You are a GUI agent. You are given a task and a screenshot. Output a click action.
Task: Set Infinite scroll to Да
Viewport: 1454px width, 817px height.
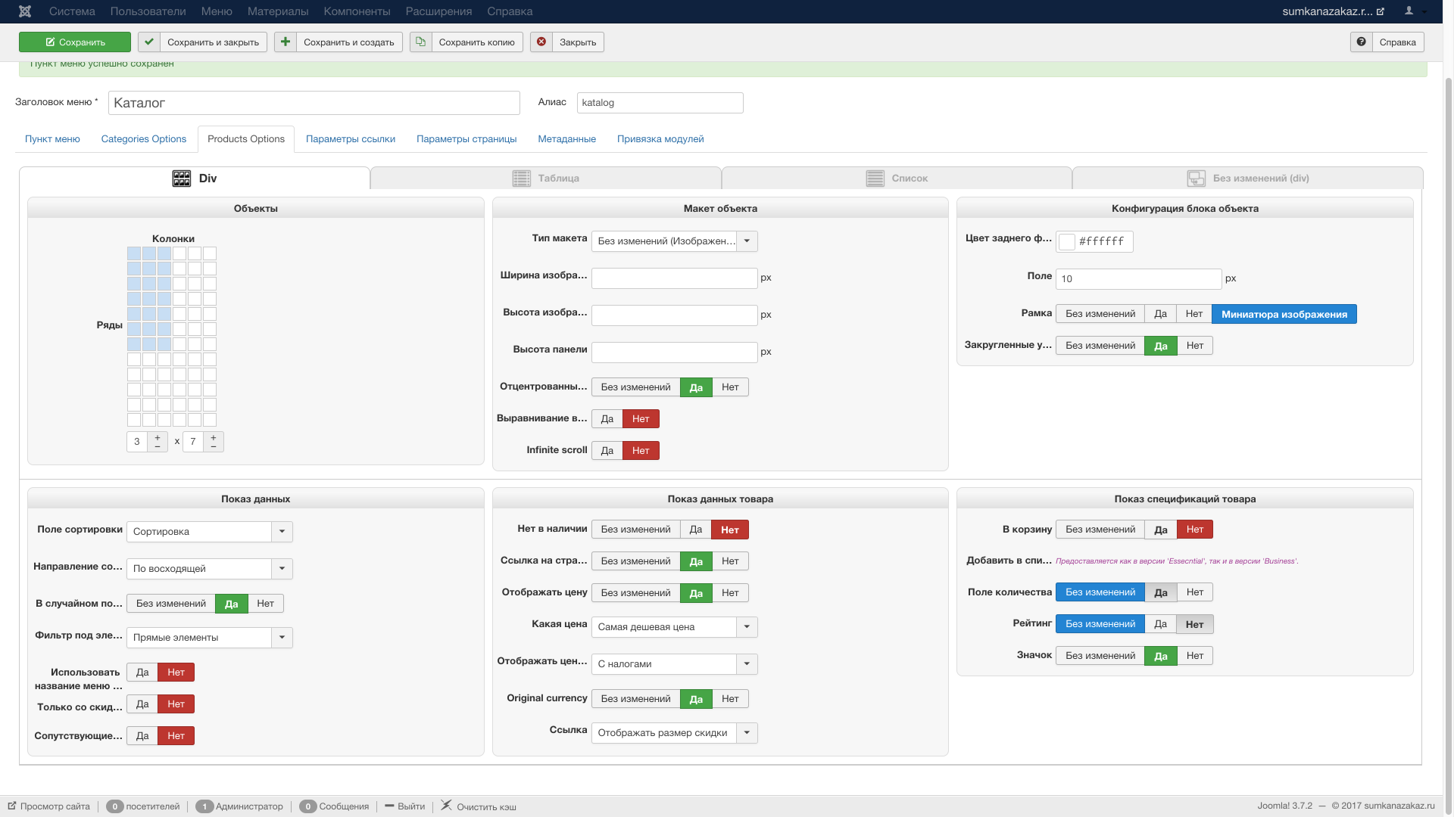pyautogui.click(x=607, y=451)
